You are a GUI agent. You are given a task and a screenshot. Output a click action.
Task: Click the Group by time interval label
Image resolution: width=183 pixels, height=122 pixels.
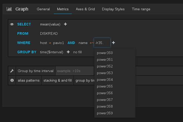point(35,71)
